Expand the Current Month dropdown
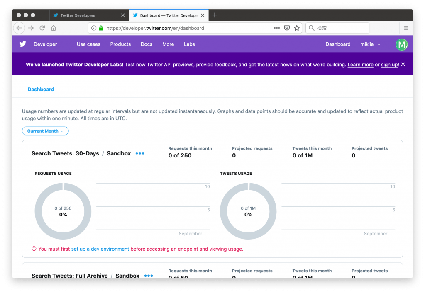This screenshot has width=425, height=293. [45, 131]
